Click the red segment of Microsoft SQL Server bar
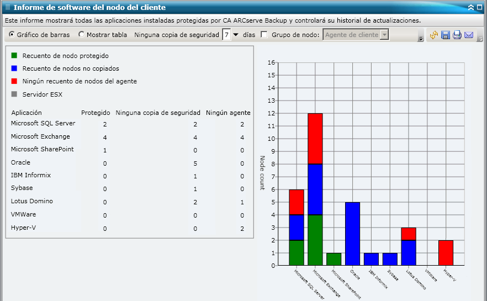 click(297, 202)
